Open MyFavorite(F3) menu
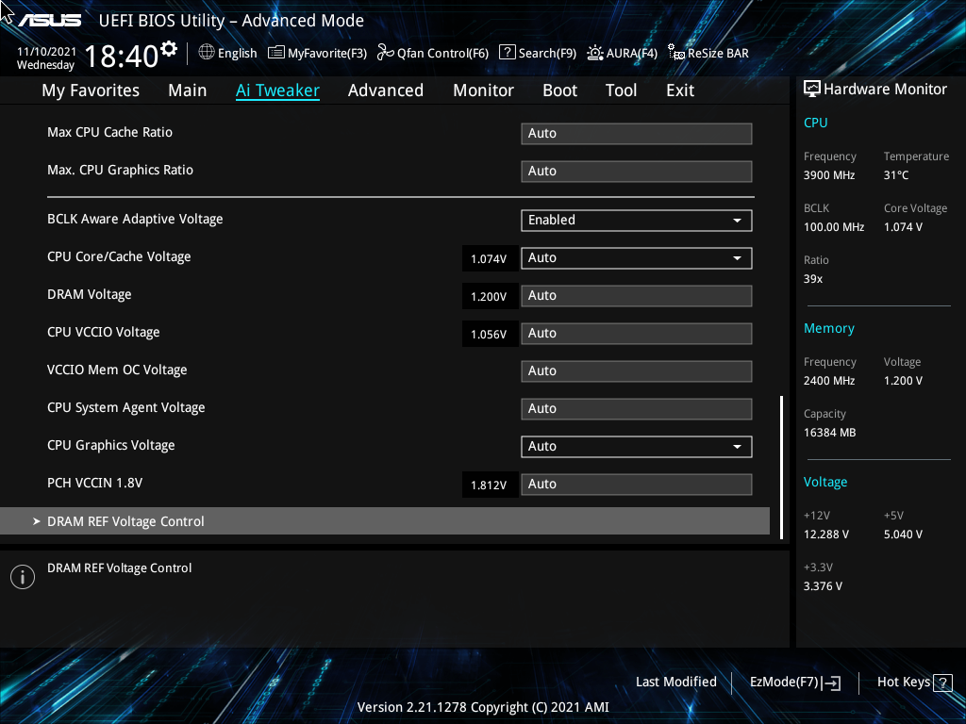 click(x=317, y=53)
